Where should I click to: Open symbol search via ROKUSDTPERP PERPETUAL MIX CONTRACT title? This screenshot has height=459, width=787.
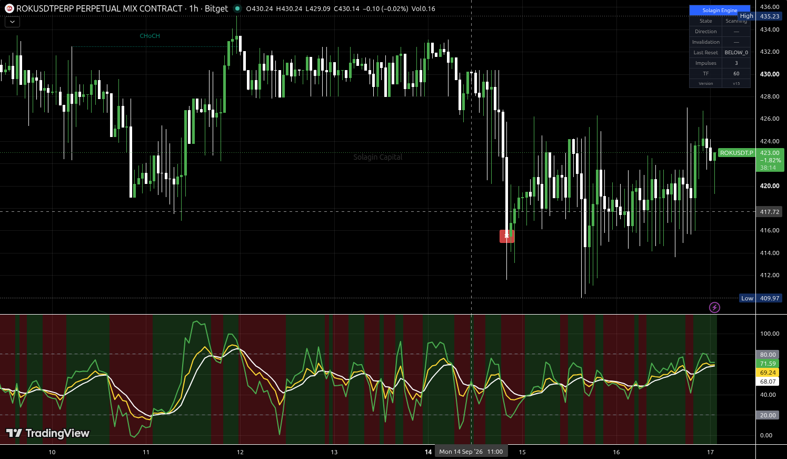(99, 8)
